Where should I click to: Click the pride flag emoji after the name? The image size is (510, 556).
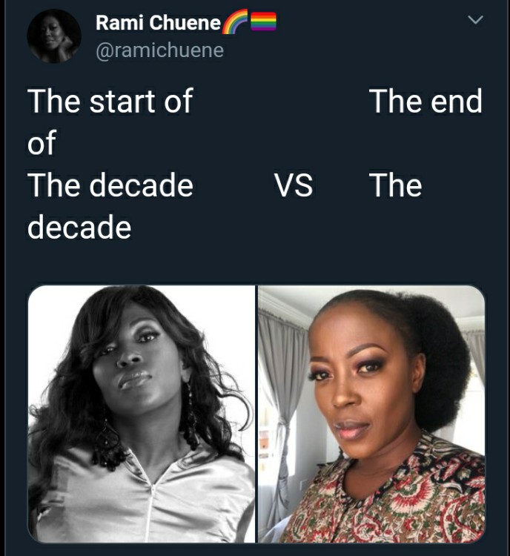pos(263,21)
